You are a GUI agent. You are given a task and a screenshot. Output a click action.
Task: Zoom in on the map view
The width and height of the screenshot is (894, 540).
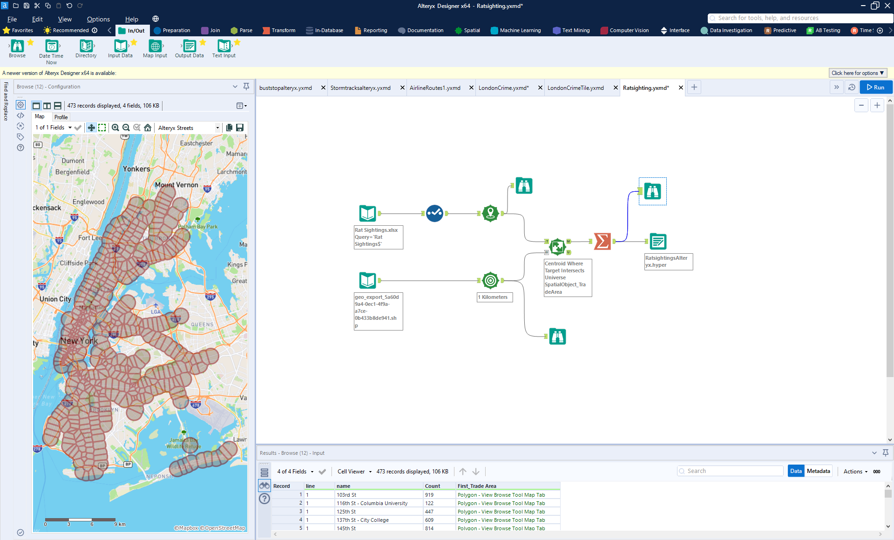pyautogui.click(x=115, y=128)
